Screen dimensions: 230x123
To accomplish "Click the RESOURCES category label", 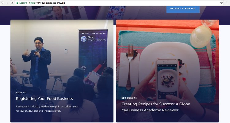I will (129, 98).
